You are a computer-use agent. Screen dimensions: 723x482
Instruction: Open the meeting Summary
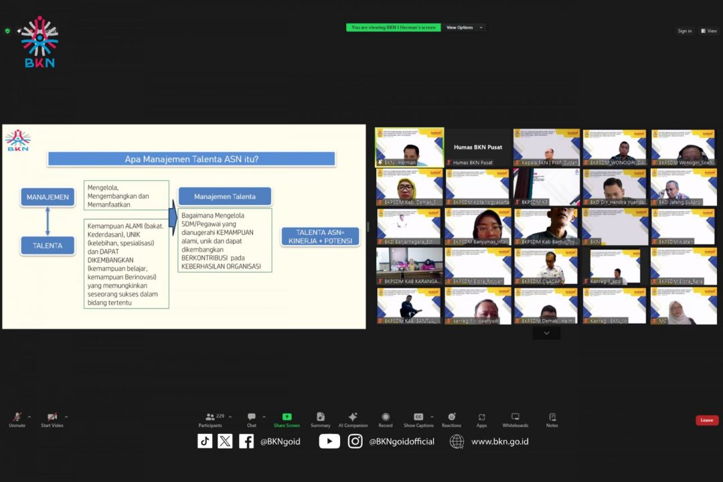click(x=320, y=417)
